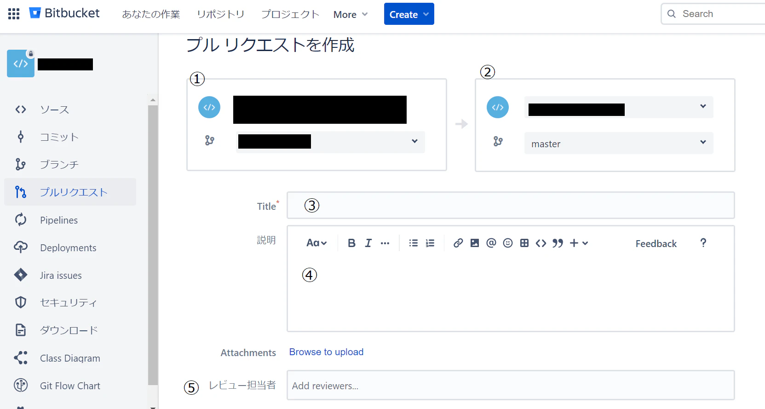Open the emoji picker
765x409 pixels.
point(508,243)
